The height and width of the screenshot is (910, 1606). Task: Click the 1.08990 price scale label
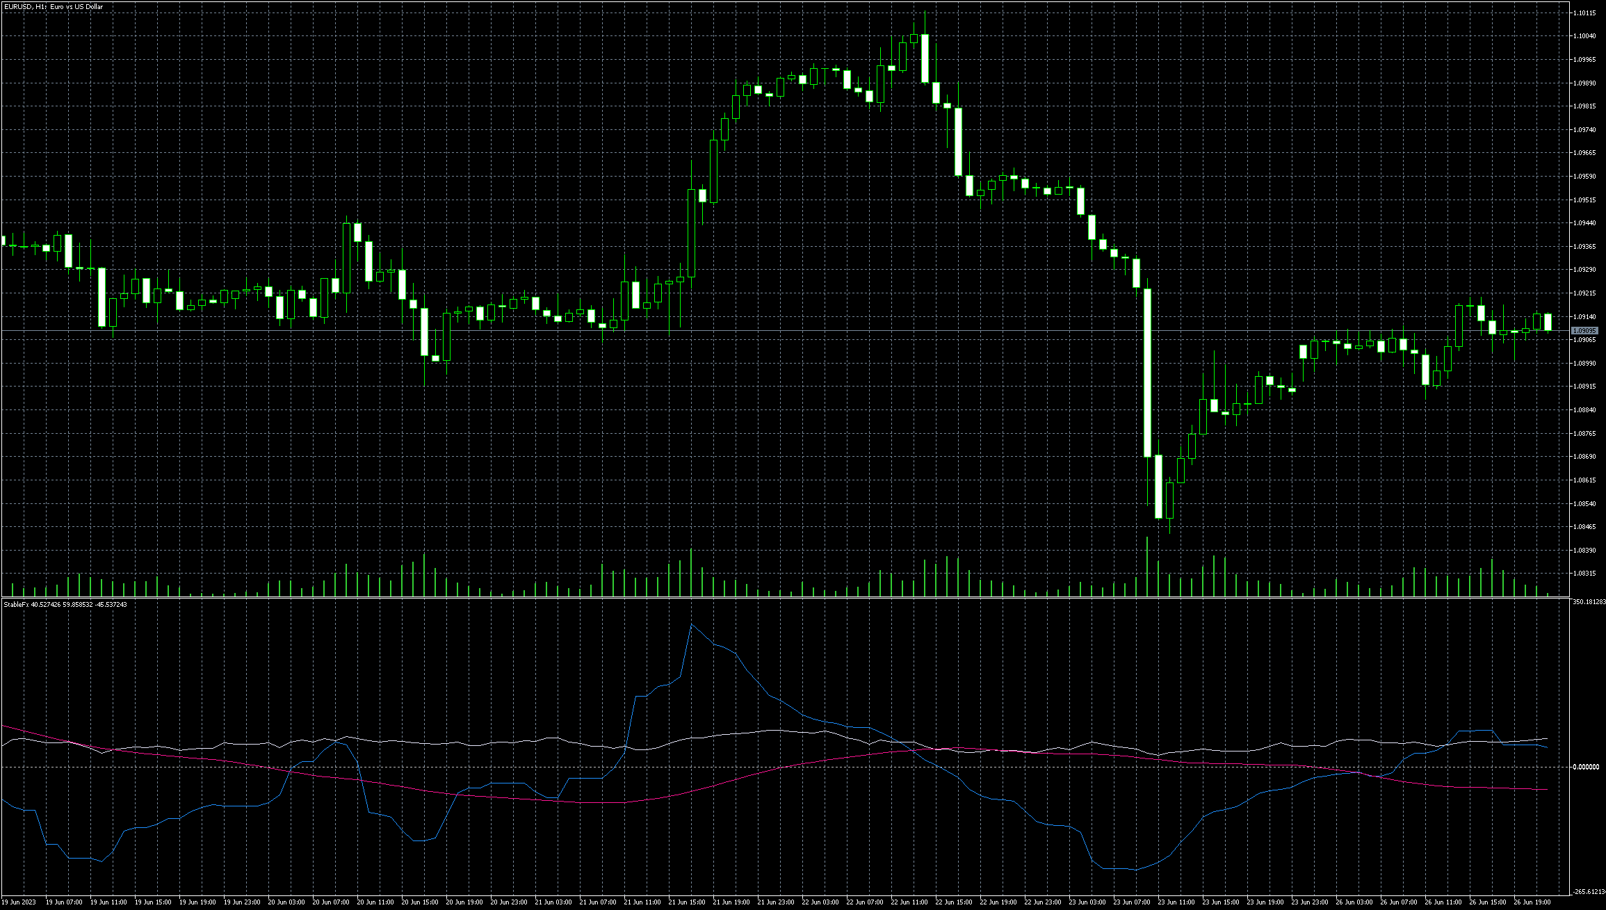(1584, 364)
